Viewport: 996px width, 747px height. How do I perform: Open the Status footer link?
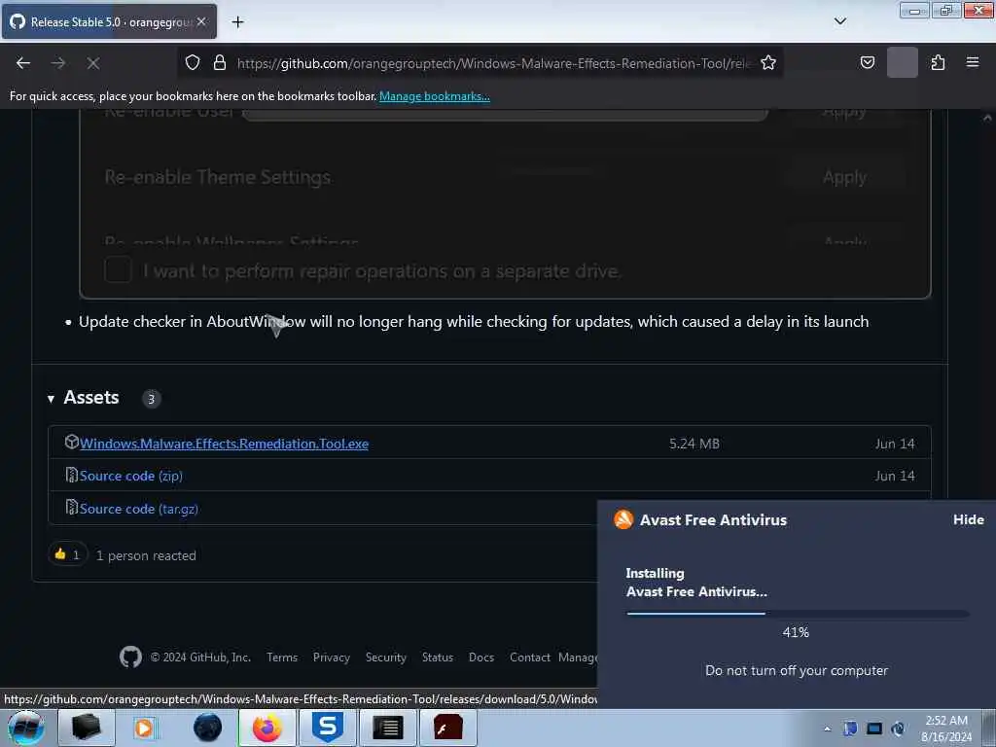(438, 658)
